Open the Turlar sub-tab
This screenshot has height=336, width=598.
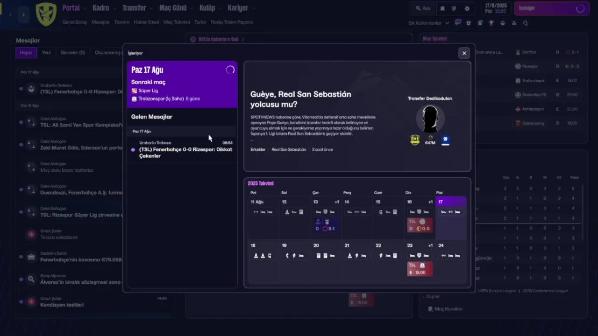[200, 22]
